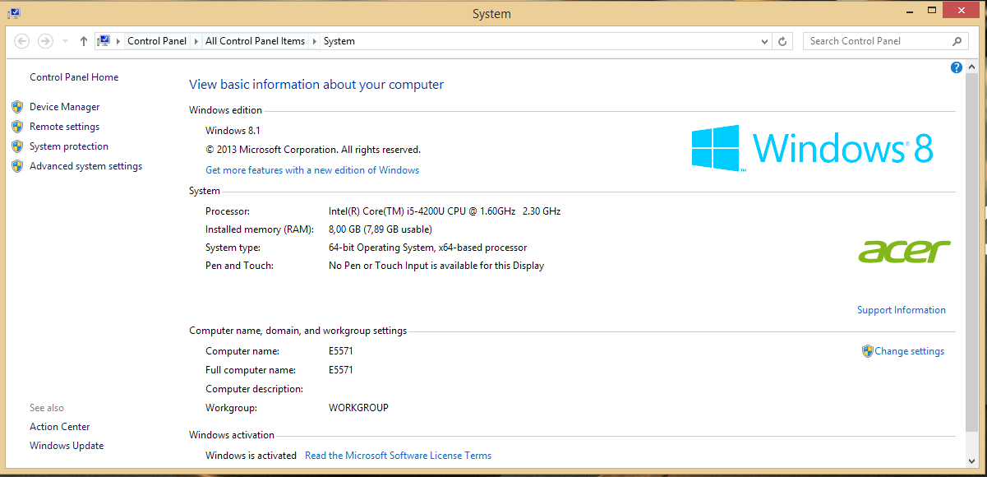This screenshot has width=987, height=477.
Task: Open Windows Update under See also
Action: 67,445
